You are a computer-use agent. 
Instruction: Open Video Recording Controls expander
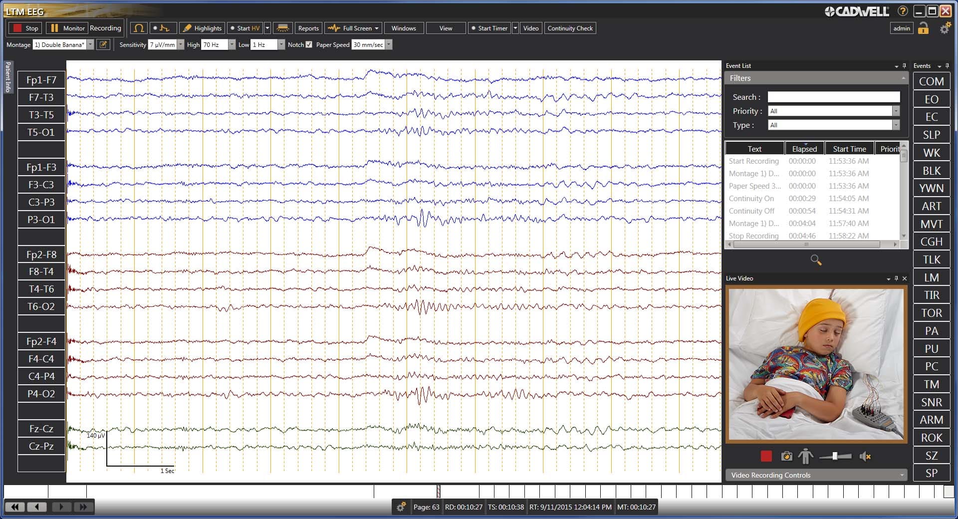[x=901, y=475]
